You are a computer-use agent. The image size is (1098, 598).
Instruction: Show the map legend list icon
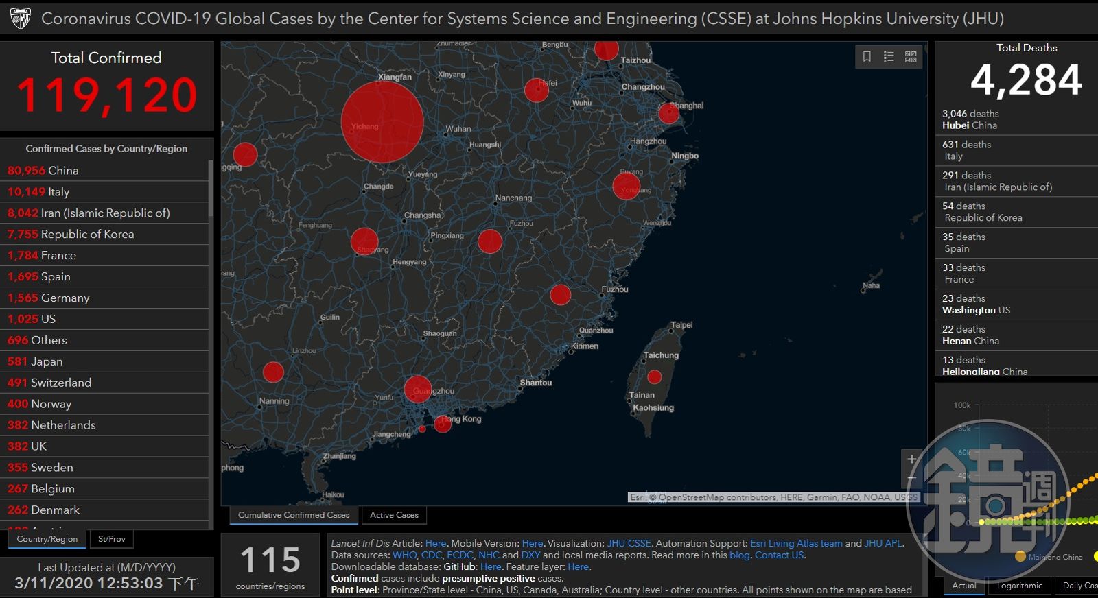[x=889, y=57]
